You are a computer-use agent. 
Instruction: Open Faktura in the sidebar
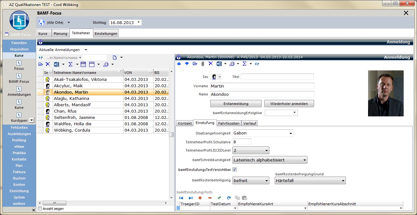pos(19,172)
